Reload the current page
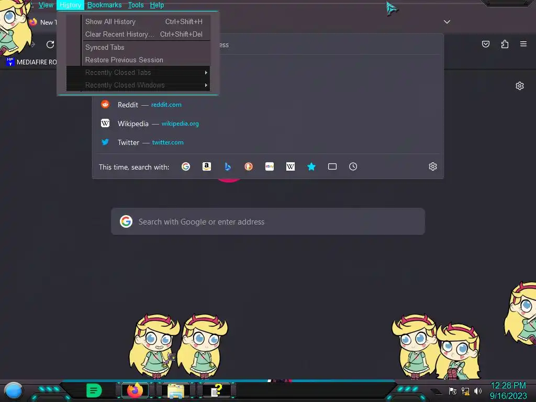This screenshot has width=536, height=402. click(50, 44)
